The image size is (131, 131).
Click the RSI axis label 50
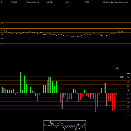point(2,34)
